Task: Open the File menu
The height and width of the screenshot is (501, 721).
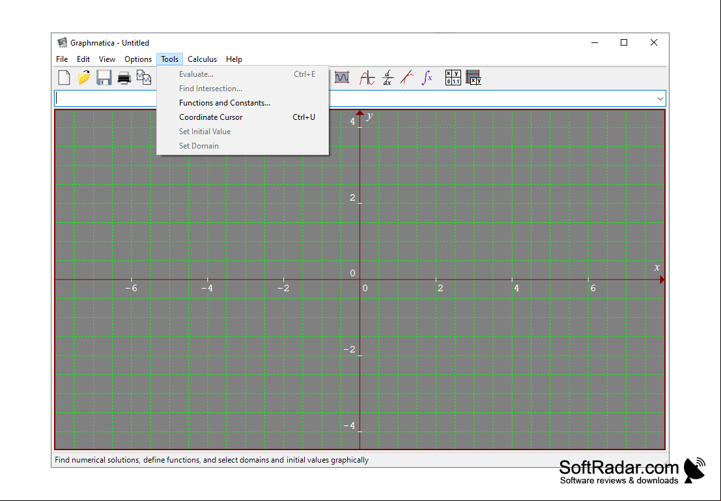Action: pyautogui.click(x=62, y=59)
